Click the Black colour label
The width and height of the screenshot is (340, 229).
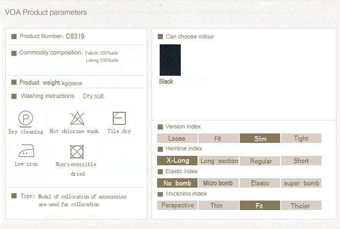[x=166, y=81]
